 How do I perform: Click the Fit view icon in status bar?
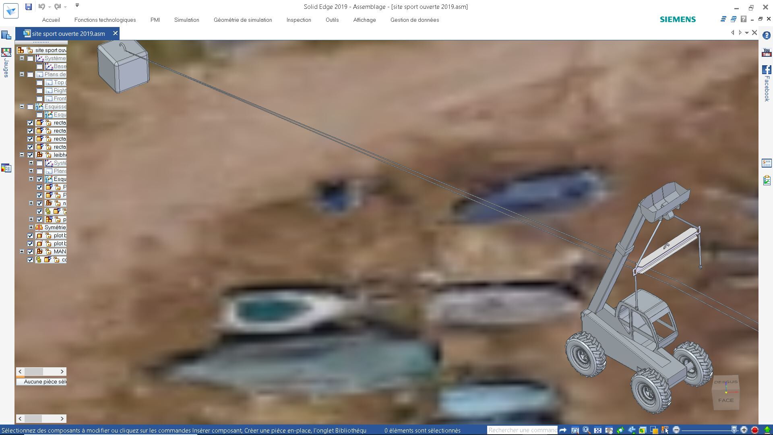[x=598, y=430]
